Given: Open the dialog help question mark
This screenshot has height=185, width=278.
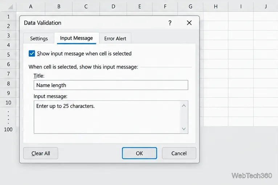Looking at the screenshot, I should point(170,23).
